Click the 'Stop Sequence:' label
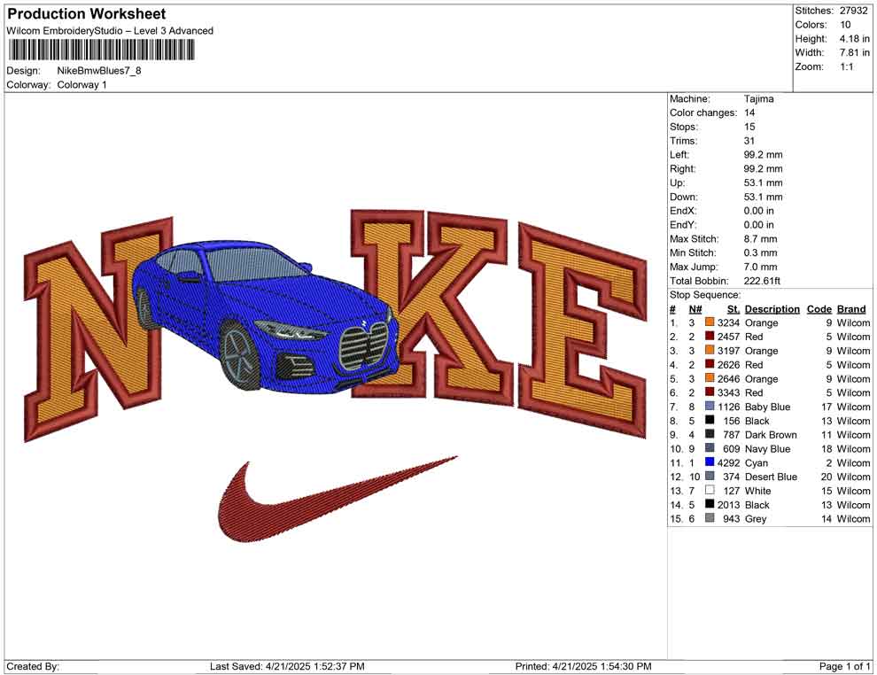 coord(705,295)
